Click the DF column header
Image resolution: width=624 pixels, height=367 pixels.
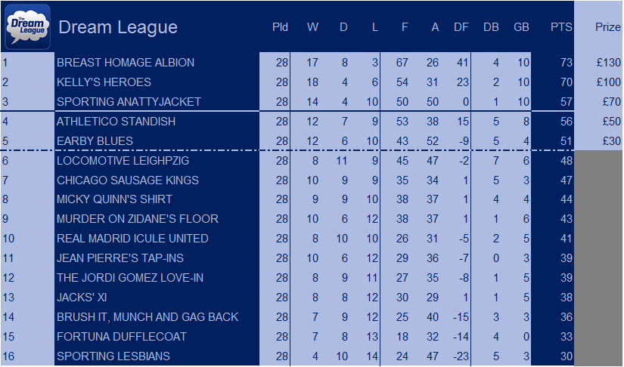click(x=461, y=27)
